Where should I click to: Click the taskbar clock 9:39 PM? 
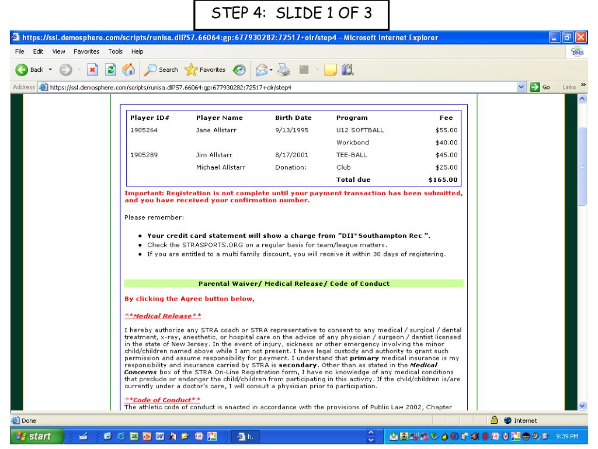click(567, 436)
